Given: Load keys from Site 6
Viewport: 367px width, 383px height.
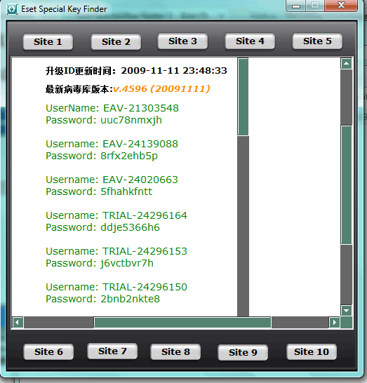Looking at the screenshot, I should click(x=48, y=351).
